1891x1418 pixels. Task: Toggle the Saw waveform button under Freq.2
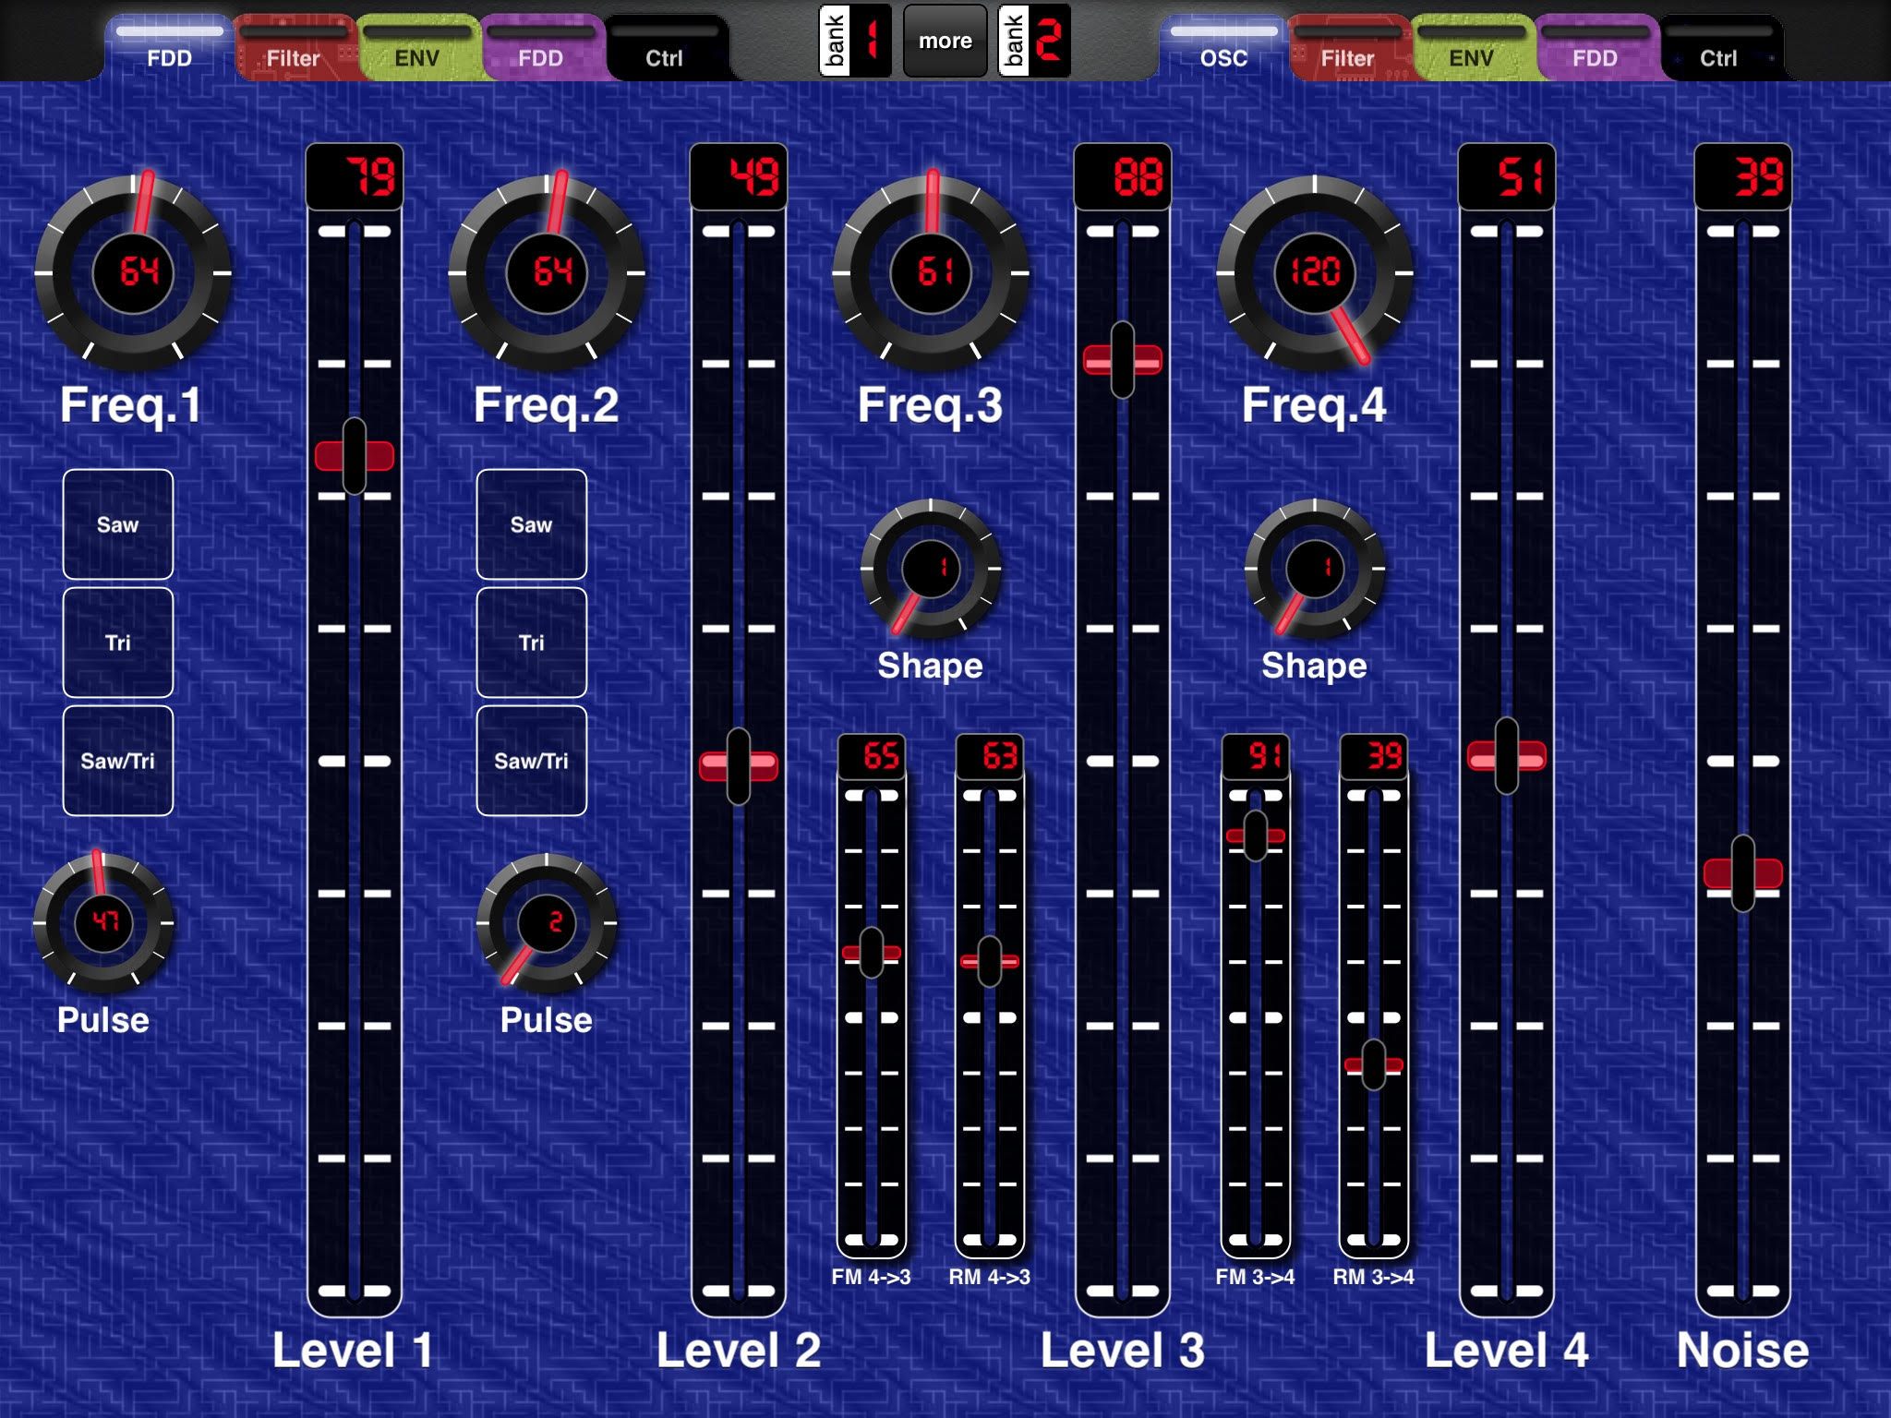(532, 524)
